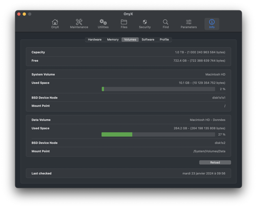This screenshot has height=208, width=257.
Task: Switch to the Software tab
Action: pos(148,39)
